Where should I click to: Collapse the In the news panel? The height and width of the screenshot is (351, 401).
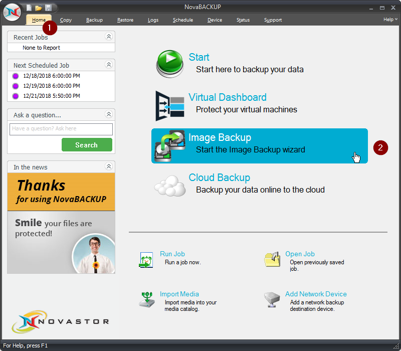109,166
